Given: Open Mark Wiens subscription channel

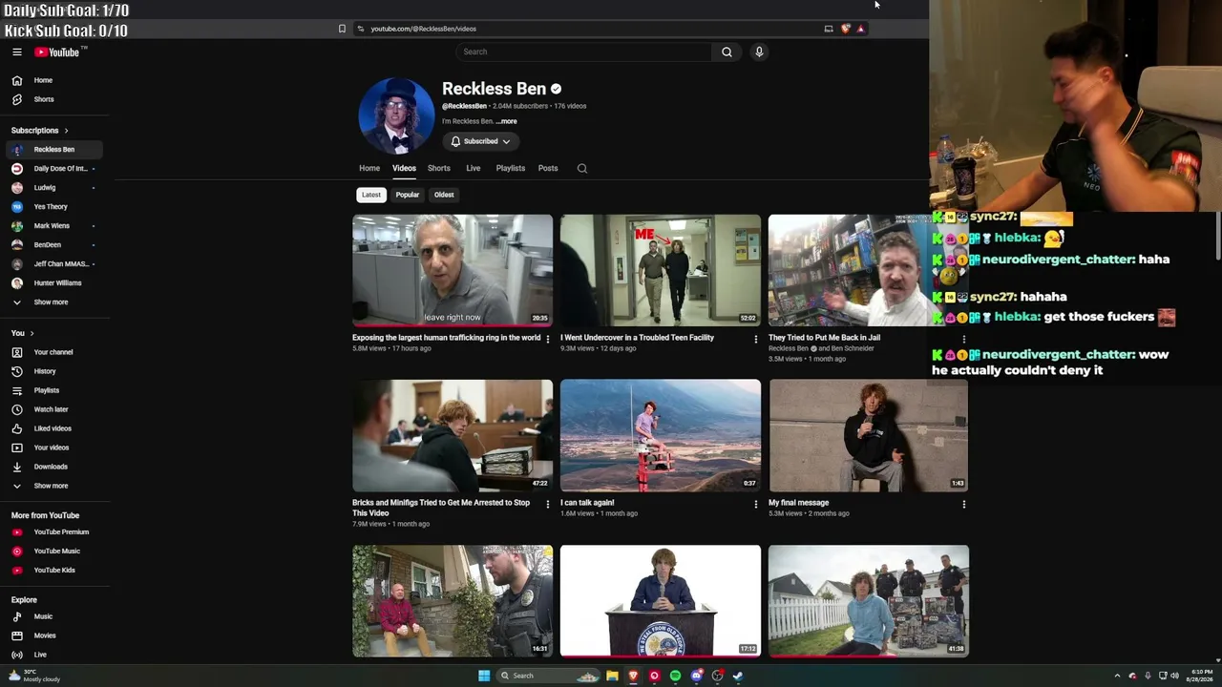Looking at the screenshot, I should [53, 226].
